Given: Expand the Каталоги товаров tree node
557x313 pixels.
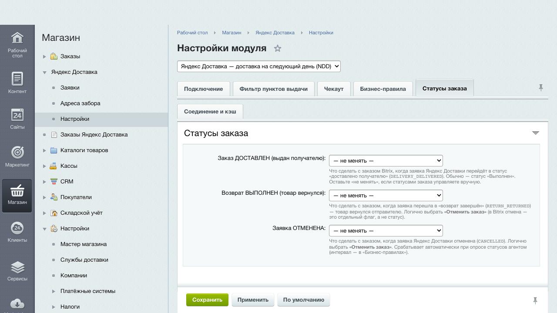Looking at the screenshot, I should point(44,150).
